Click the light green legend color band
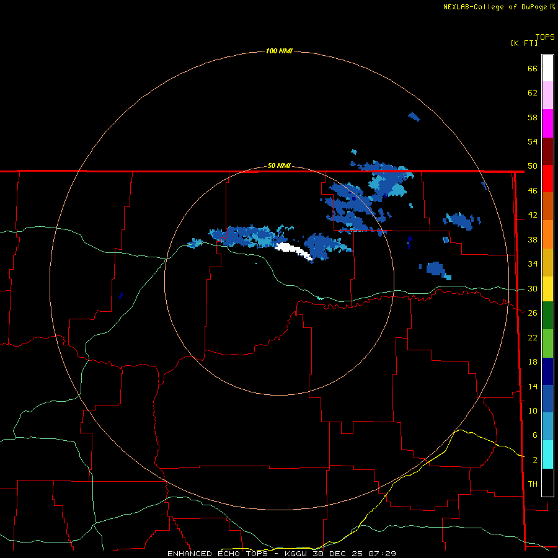This screenshot has height=558, width=558. click(547, 343)
